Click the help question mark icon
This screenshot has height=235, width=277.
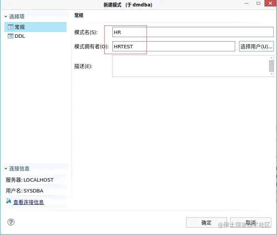click(x=11, y=222)
